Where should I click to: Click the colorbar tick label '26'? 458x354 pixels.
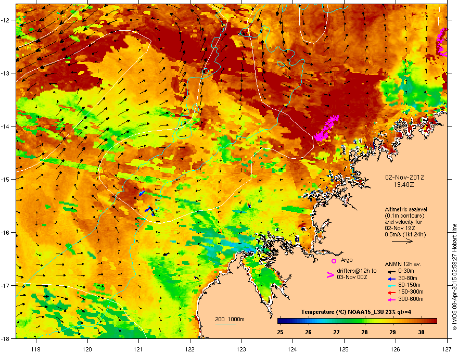pos(308,332)
